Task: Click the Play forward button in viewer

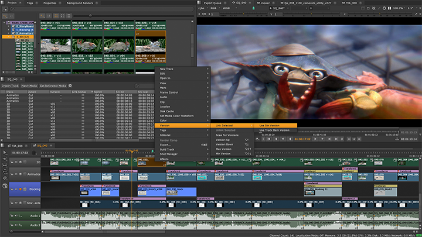Action: tap(315, 139)
